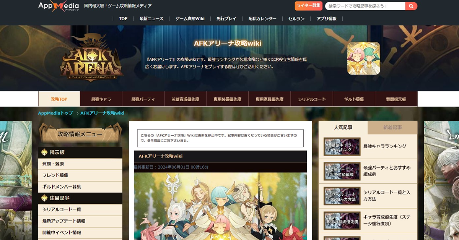459x240 pixels.
Task: Select the 専用家具優先度 tab
Action: (270, 99)
